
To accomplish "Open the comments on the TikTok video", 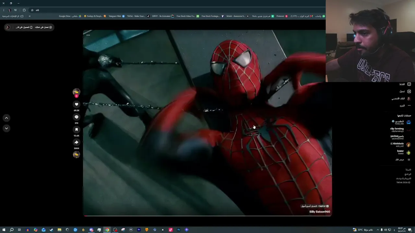I will (77, 117).
